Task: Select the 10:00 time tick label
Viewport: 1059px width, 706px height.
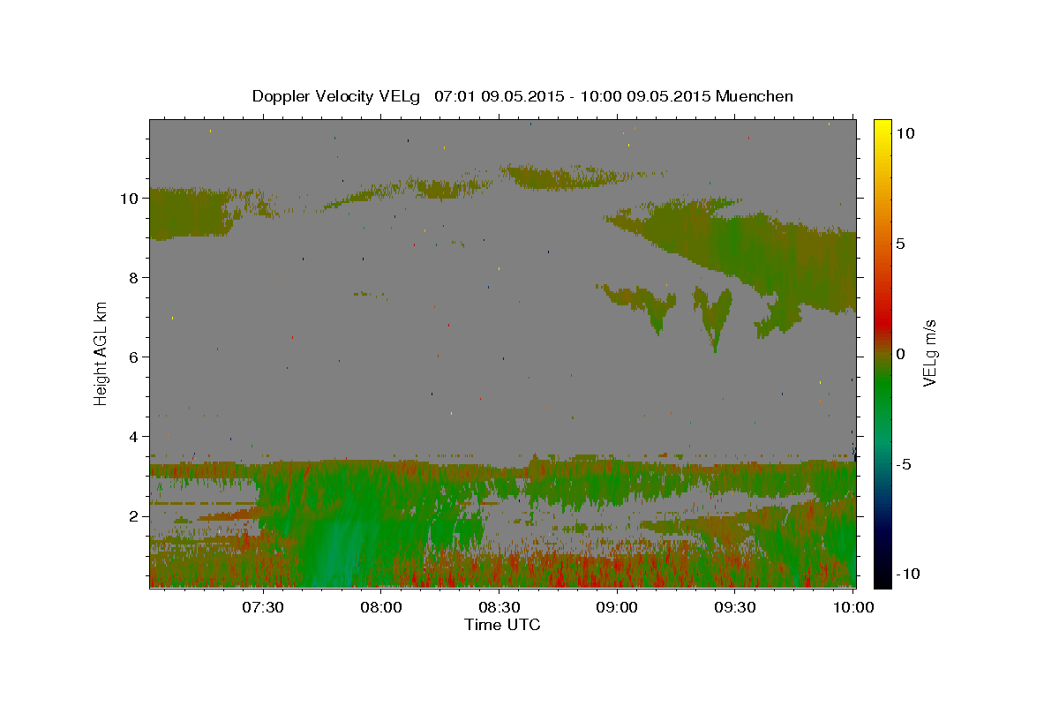Action: click(x=853, y=607)
